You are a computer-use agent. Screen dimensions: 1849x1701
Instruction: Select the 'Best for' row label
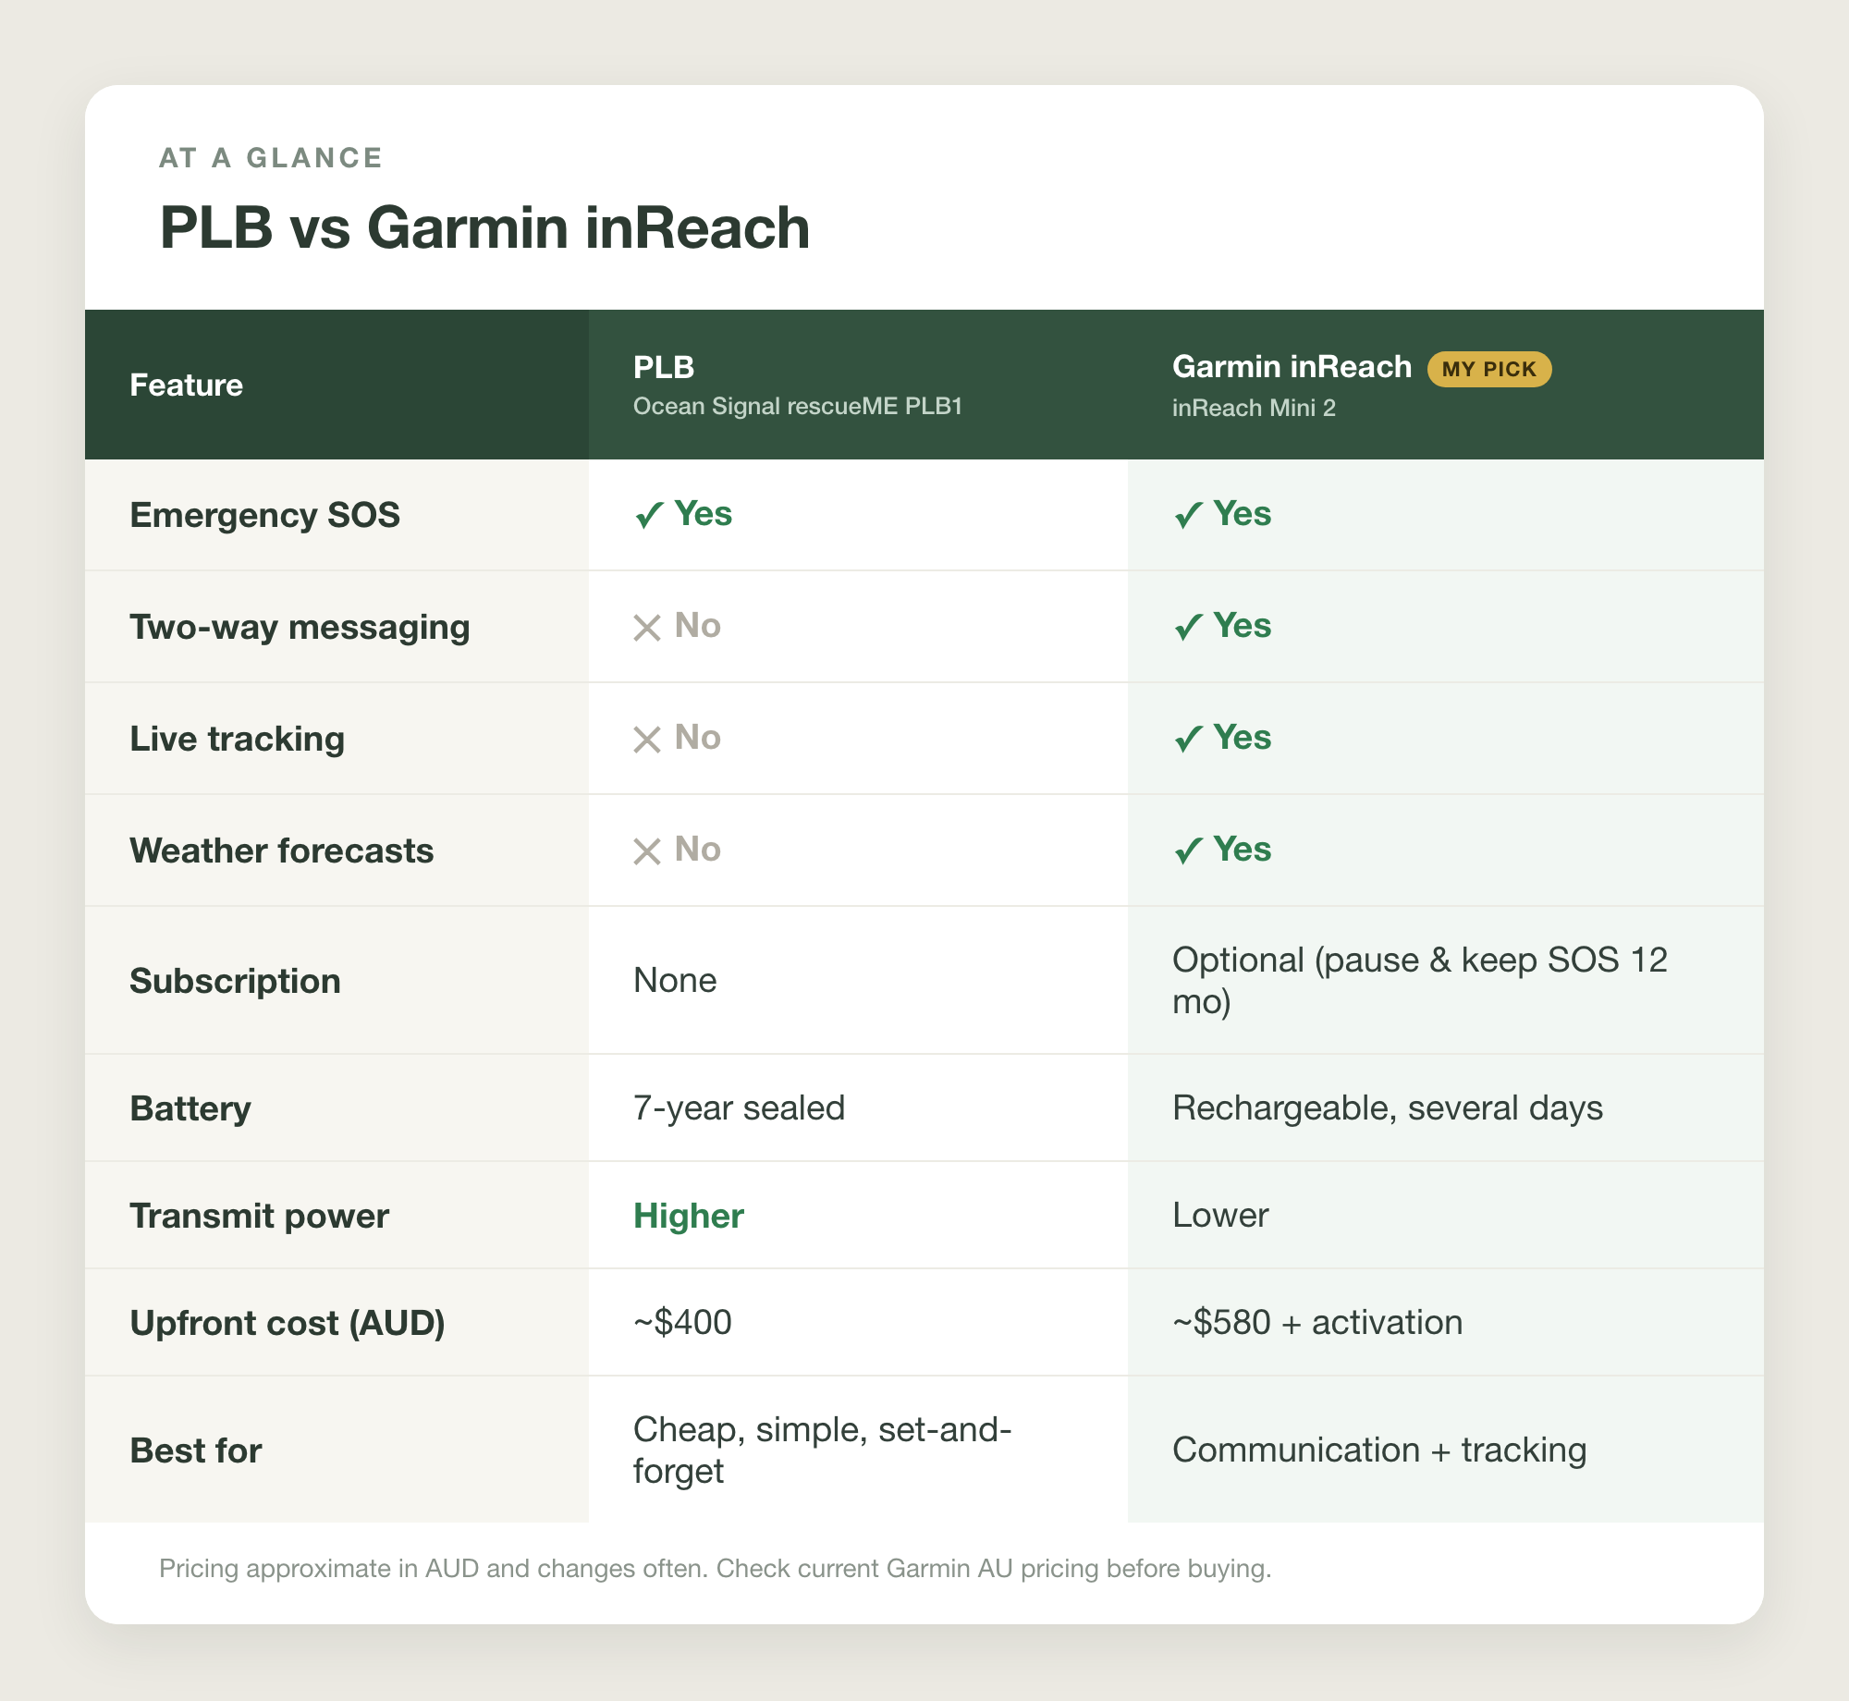point(195,1450)
